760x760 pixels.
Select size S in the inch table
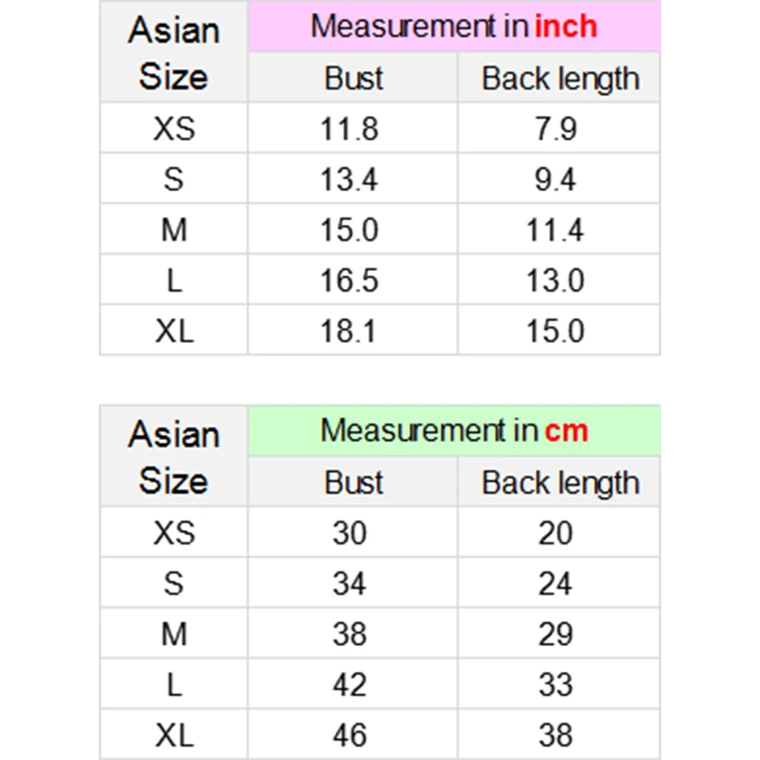[174, 179]
